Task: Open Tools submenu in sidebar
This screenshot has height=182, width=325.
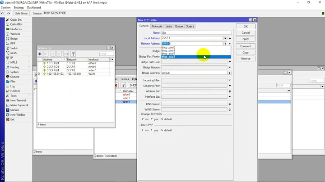Action: click(14, 96)
